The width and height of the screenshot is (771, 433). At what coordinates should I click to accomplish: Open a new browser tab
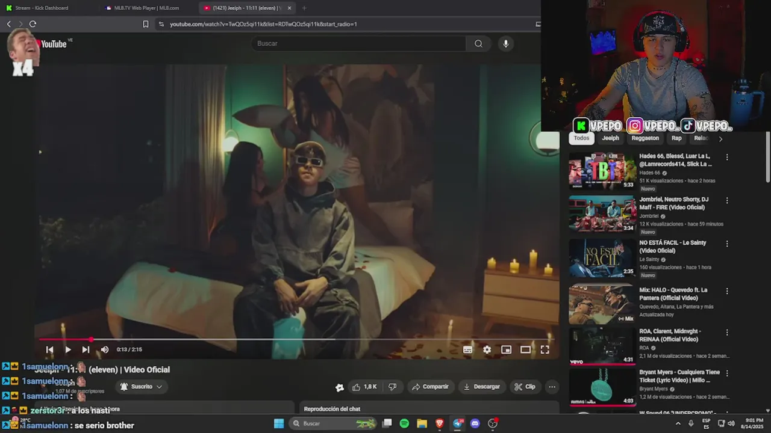(x=304, y=8)
